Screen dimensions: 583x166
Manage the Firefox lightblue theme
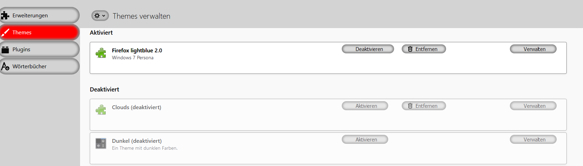(533, 49)
